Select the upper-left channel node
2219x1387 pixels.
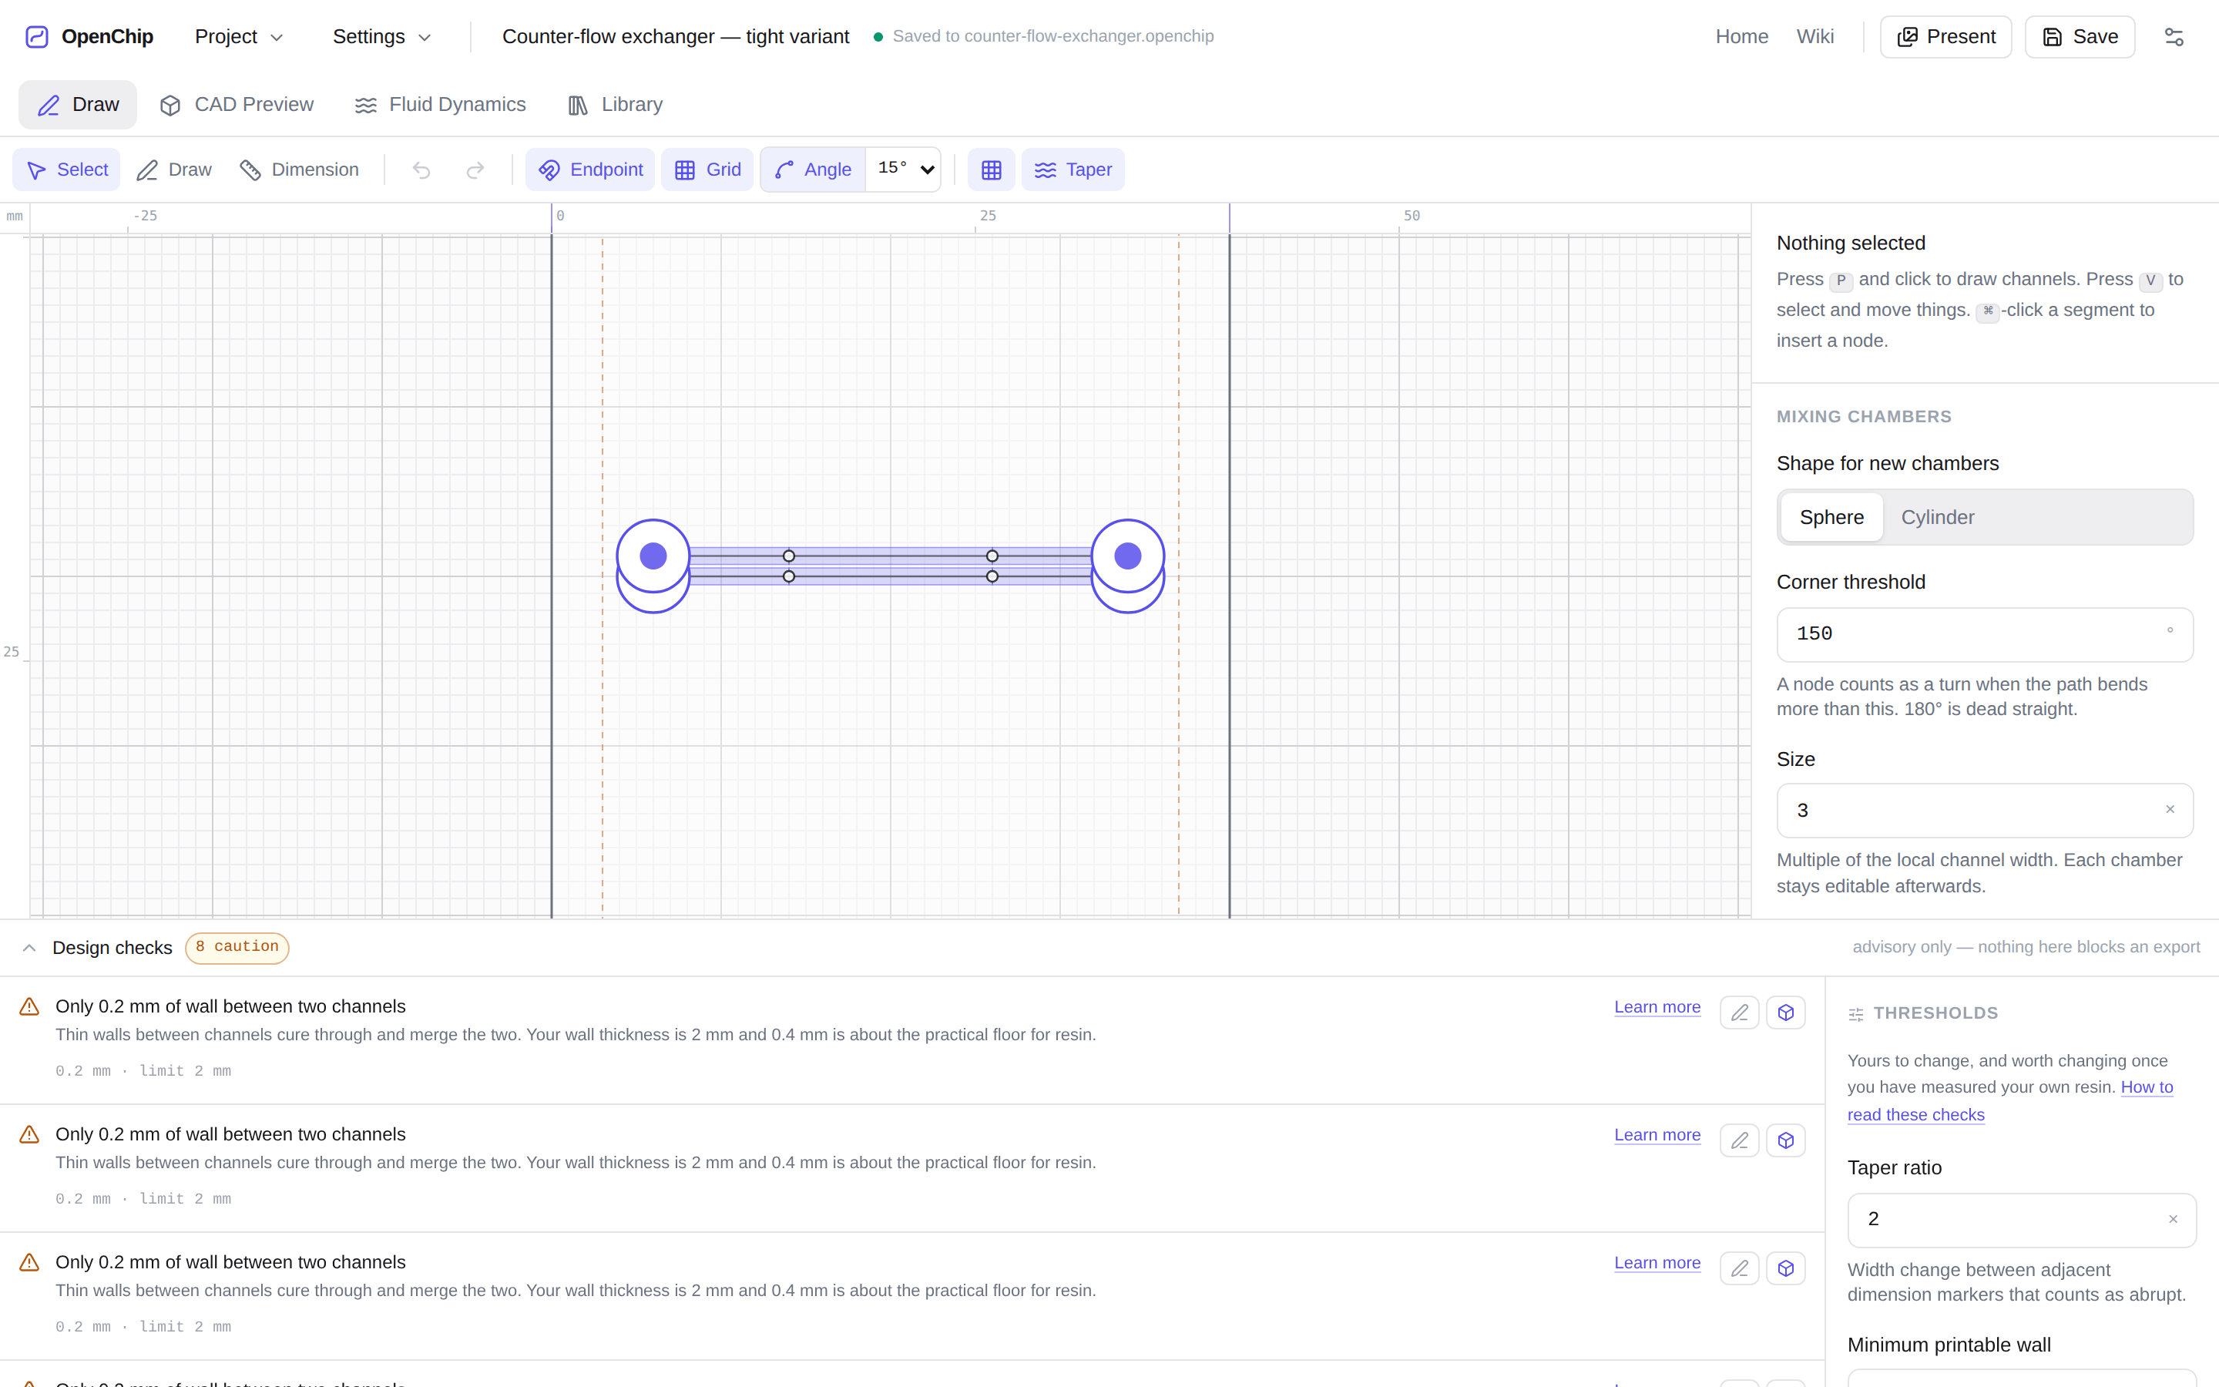[788, 556]
